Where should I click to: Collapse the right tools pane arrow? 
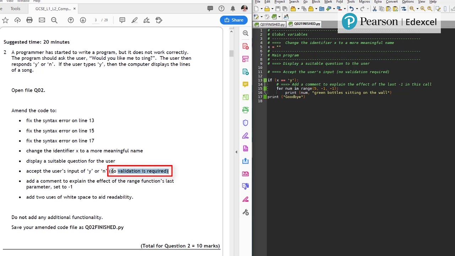pyautogui.click(x=236, y=152)
